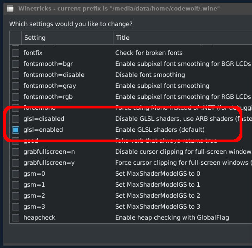Screen dimensions: 252x248
Task: Tick the gsm=0 checkbox
Action: tap(16, 174)
